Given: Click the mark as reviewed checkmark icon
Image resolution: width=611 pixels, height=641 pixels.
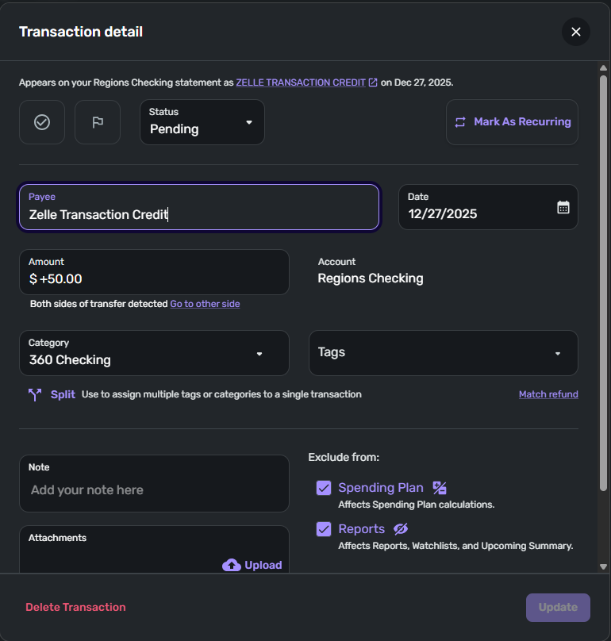Looking at the screenshot, I should 42,122.
